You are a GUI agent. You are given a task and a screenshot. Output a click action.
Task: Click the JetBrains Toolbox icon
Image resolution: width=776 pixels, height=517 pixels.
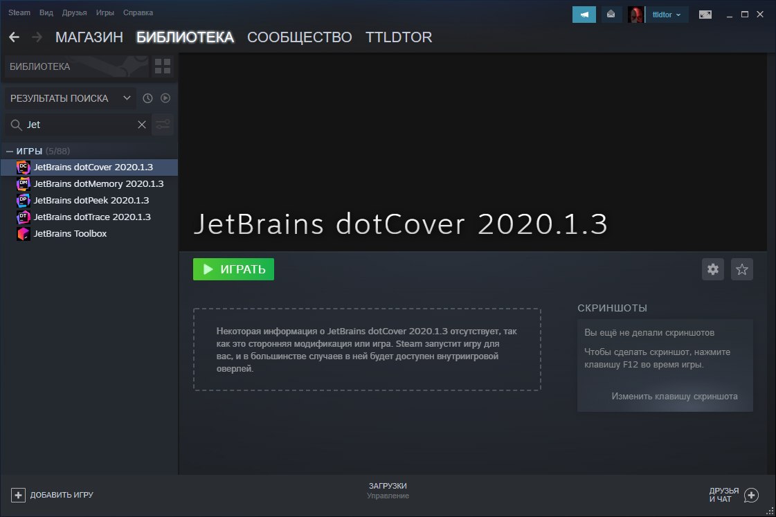[24, 233]
